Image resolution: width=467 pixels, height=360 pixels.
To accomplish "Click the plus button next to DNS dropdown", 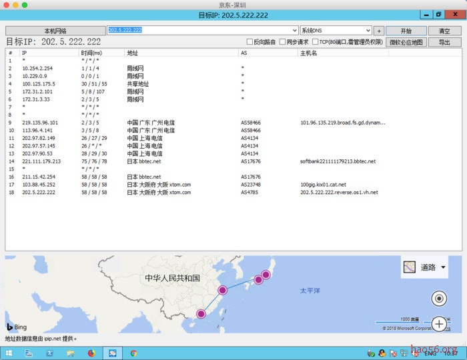I will coord(379,31).
